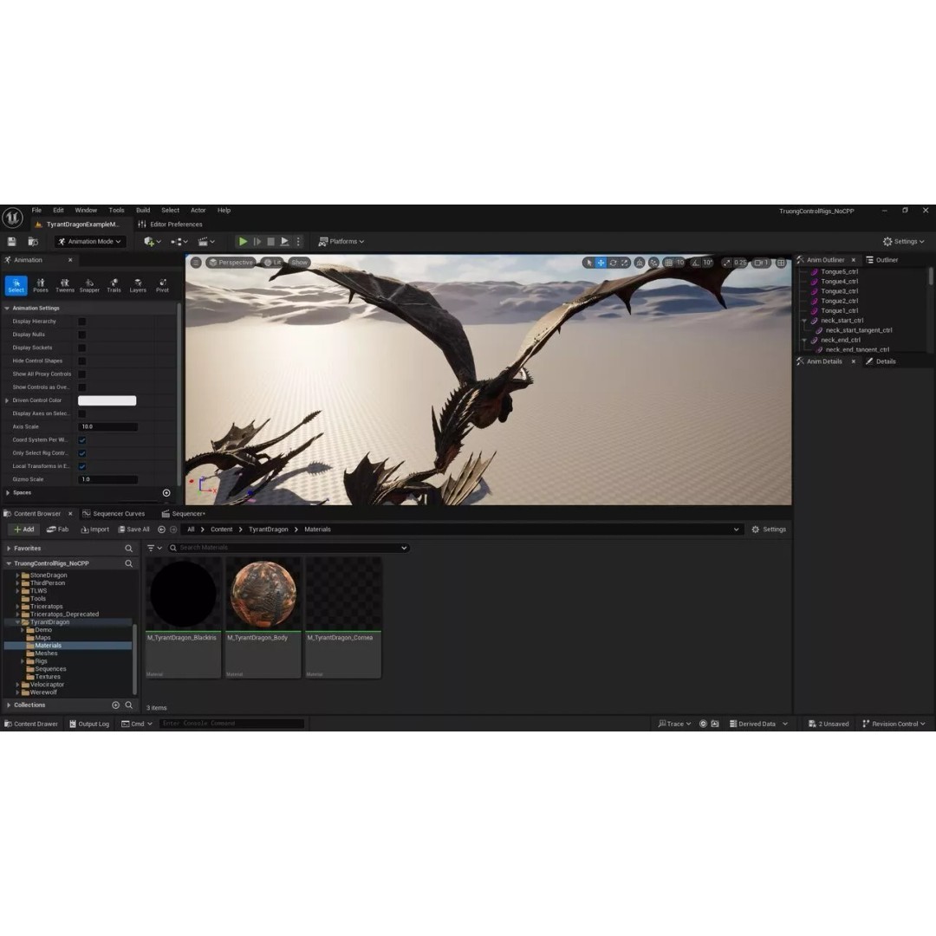Viewport: 936px width, 936px height.
Task: Select the Snapper animation tool
Action: 89,285
